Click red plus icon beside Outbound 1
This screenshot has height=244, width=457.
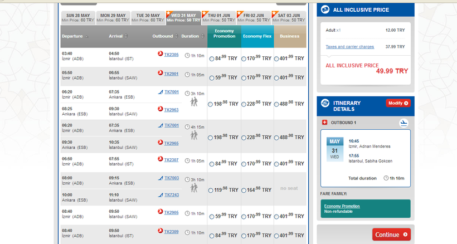(x=325, y=123)
